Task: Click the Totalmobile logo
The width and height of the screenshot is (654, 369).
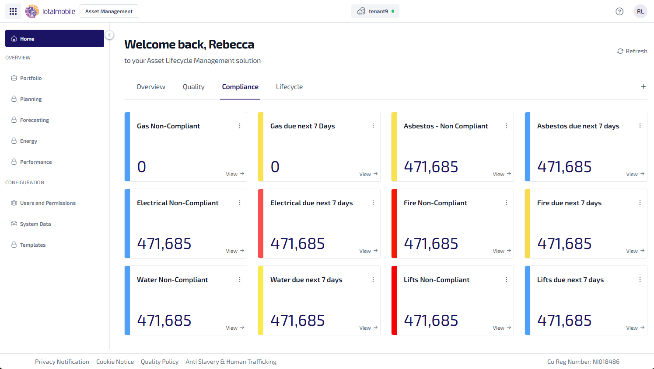Action: pyautogui.click(x=50, y=11)
